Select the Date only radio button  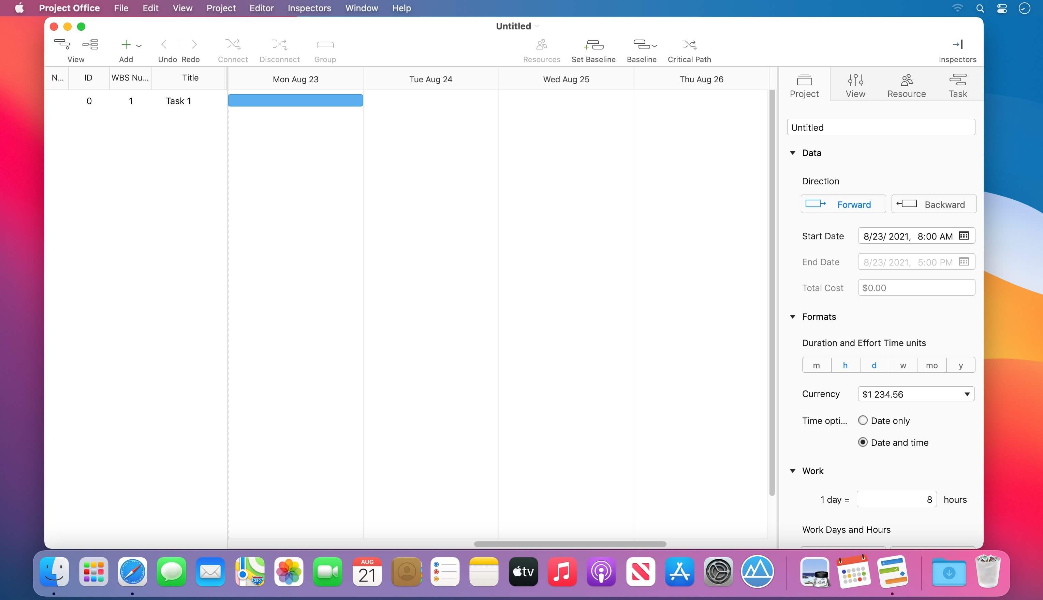[x=863, y=420]
